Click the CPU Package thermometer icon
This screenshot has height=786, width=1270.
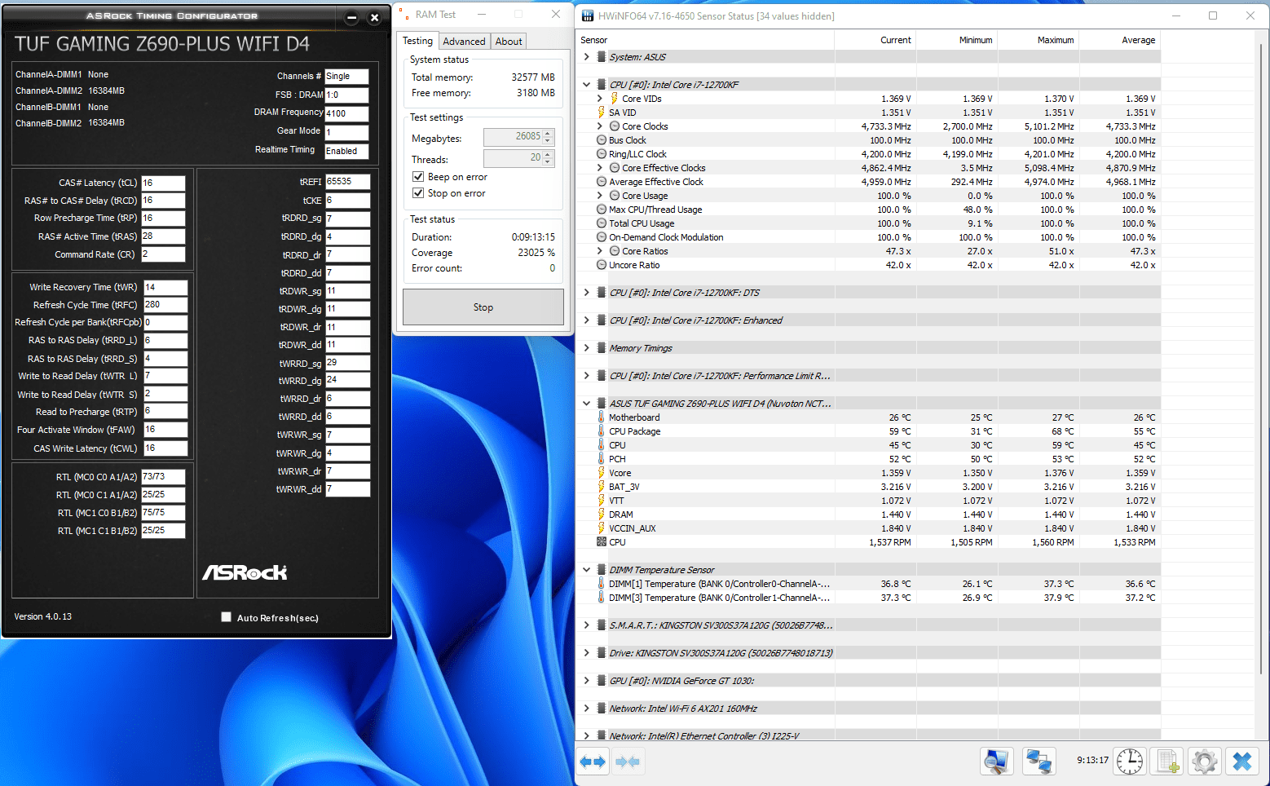click(x=602, y=431)
